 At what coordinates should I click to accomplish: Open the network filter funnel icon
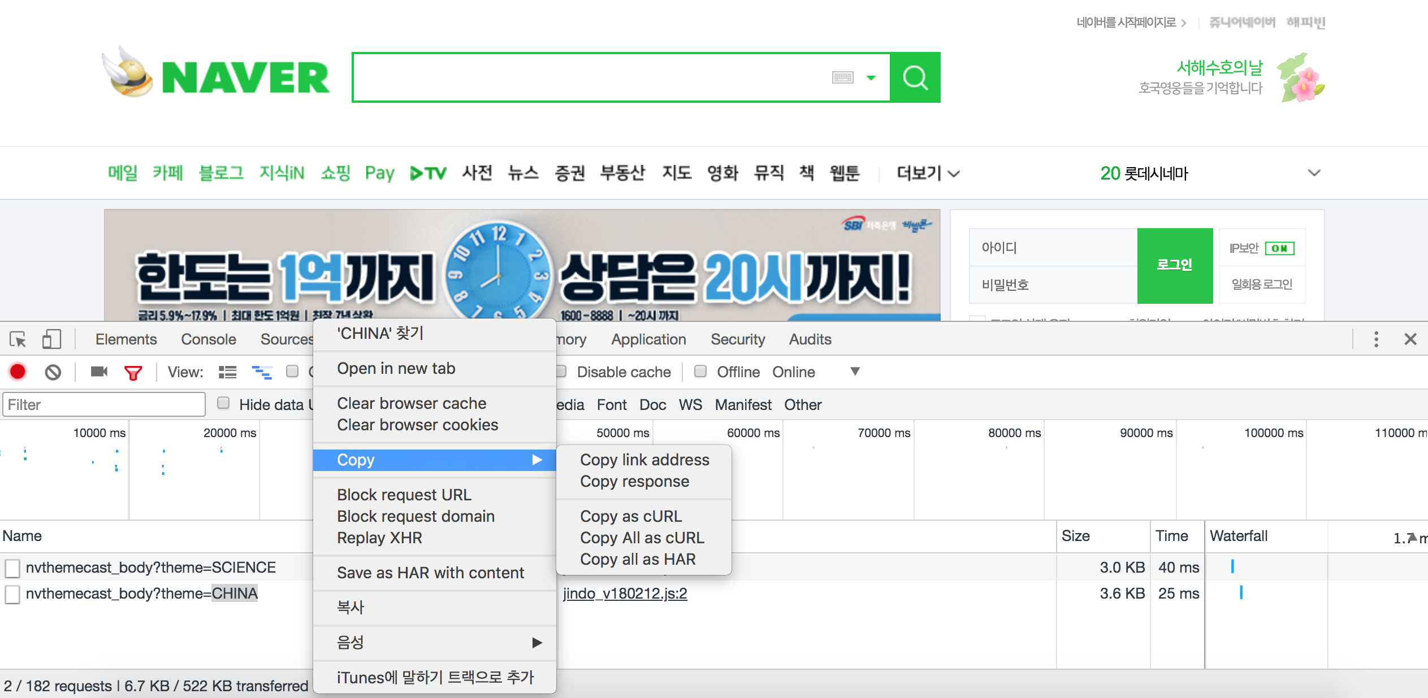tap(133, 372)
